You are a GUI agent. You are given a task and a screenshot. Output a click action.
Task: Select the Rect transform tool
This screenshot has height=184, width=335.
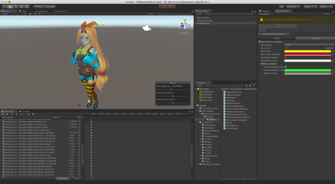pos(27,7)
